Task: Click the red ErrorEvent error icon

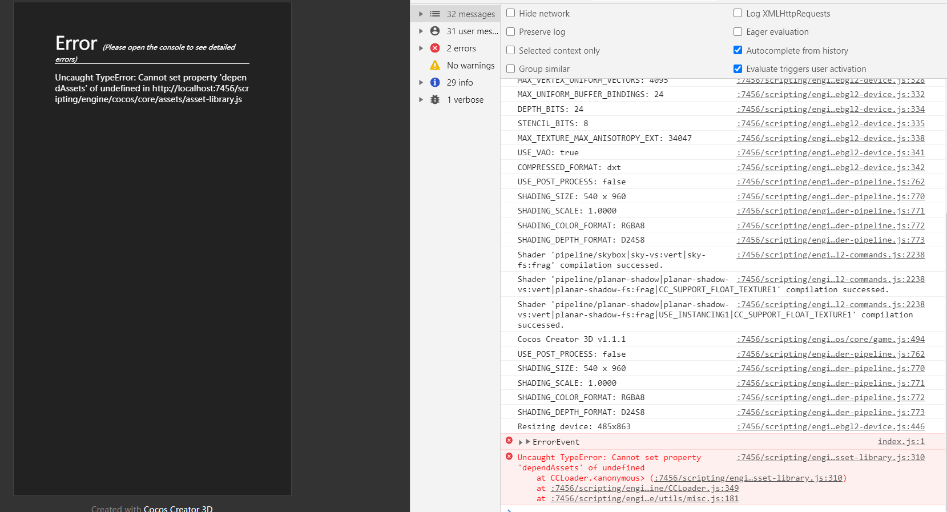Action: point(509,441)
